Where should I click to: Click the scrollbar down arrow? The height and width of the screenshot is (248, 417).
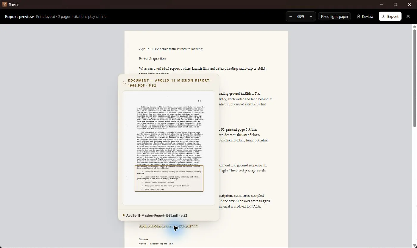pos(414,246)
